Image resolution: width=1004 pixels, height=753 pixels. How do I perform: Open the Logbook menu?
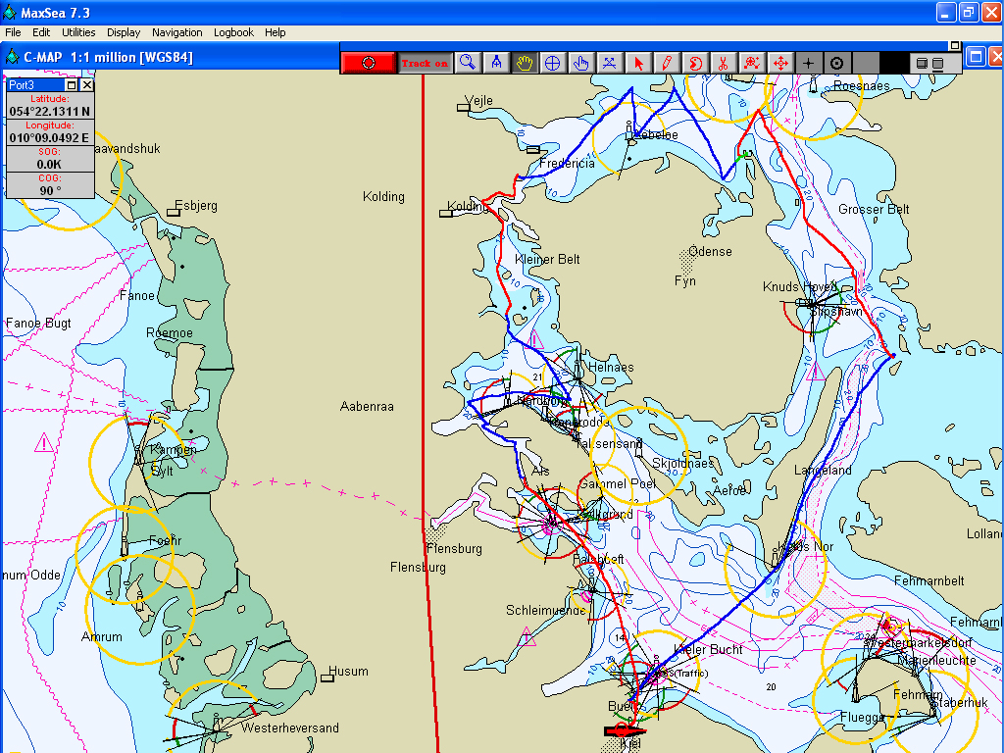233,32
